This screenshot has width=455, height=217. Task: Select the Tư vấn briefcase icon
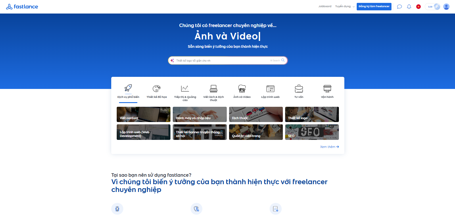[x=299, y=88]
